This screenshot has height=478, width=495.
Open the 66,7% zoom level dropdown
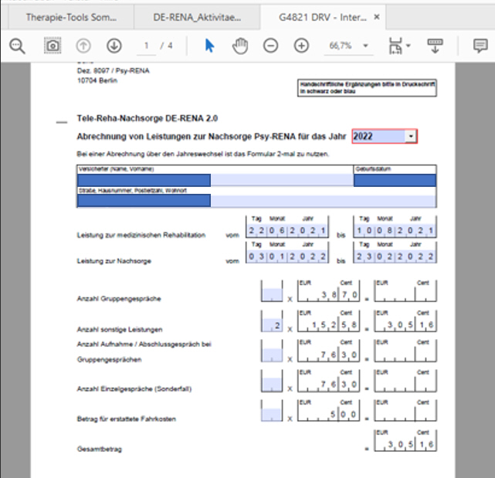click(x=349, y=46)
